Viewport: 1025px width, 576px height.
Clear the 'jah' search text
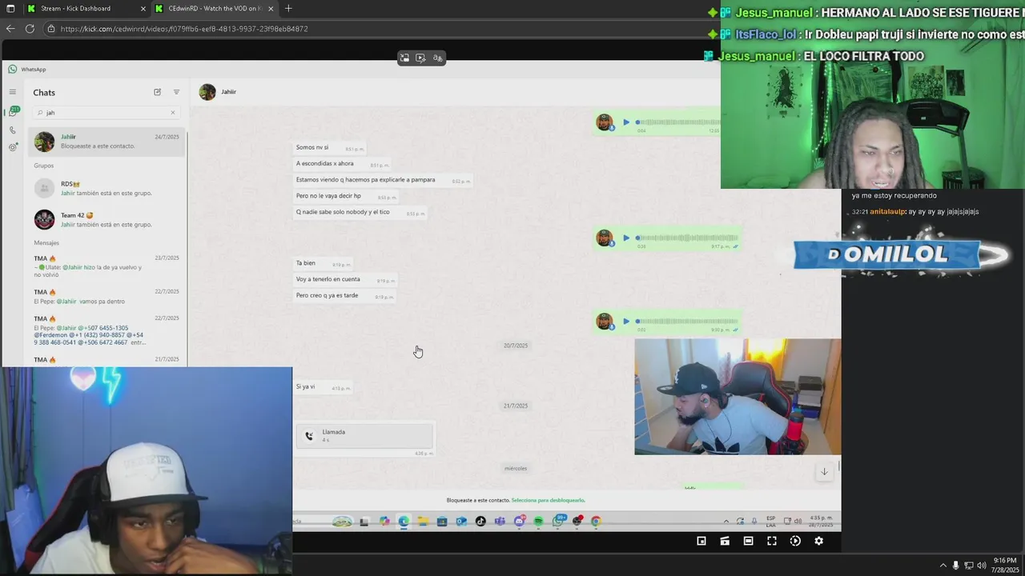[x=172, y=113]
